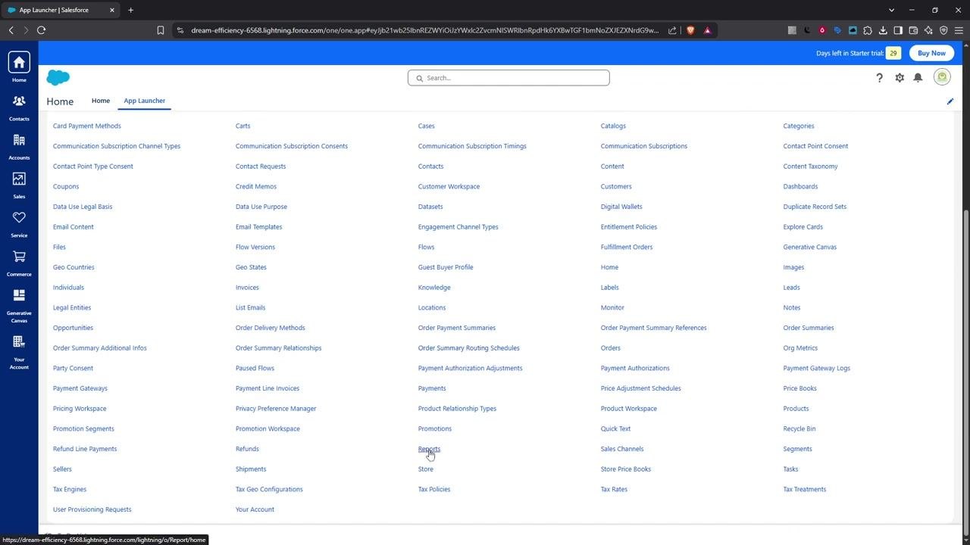Open the Shipments link
Viewport: 970px width, 545px height.
251,469
